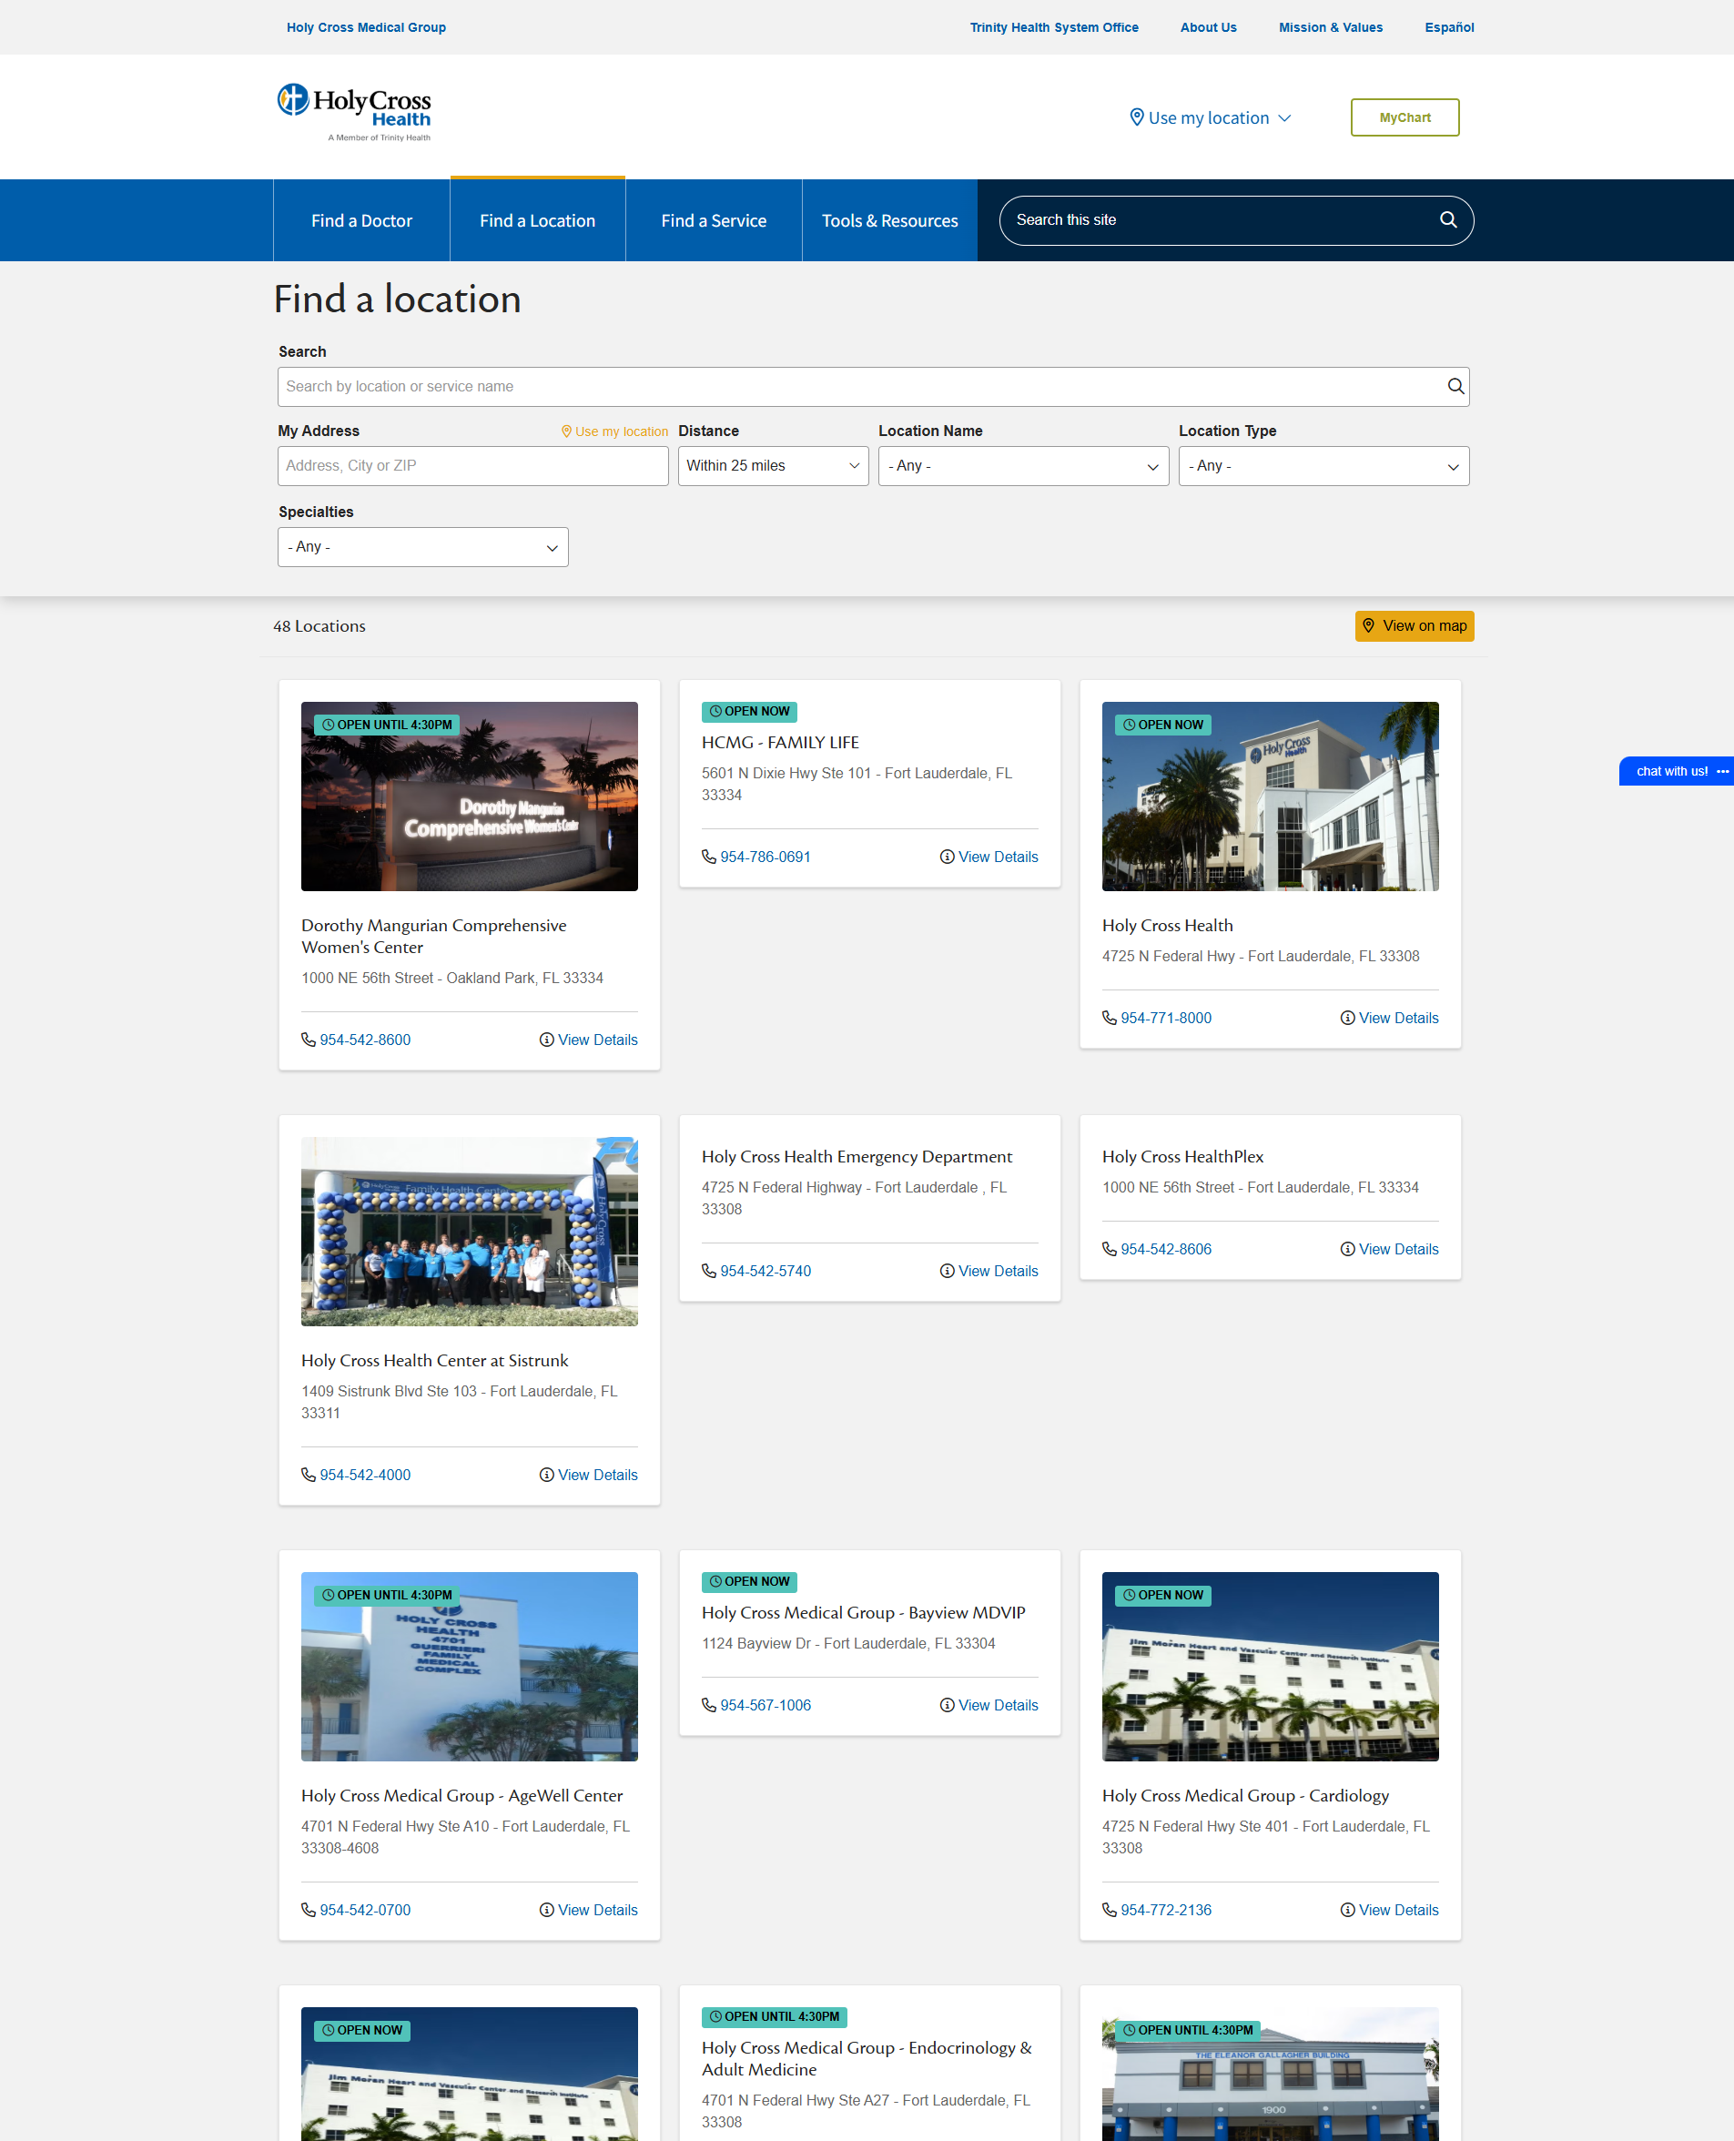Click the phone icon next to 954-542-5740
Viewport: 1734px width, 2141px height.
(x=709, y=1271)
